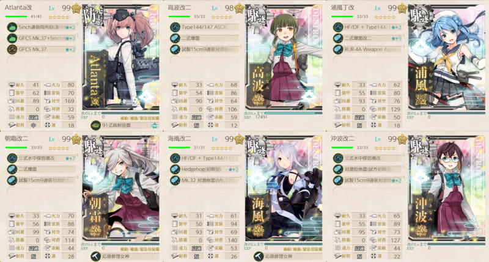
Task: Click the 応急修理女神 icon under 海風改二
Action: pyautogui.click(x=258, y=257)
